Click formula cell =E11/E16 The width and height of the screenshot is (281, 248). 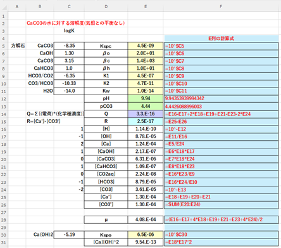tap(221, 136)
